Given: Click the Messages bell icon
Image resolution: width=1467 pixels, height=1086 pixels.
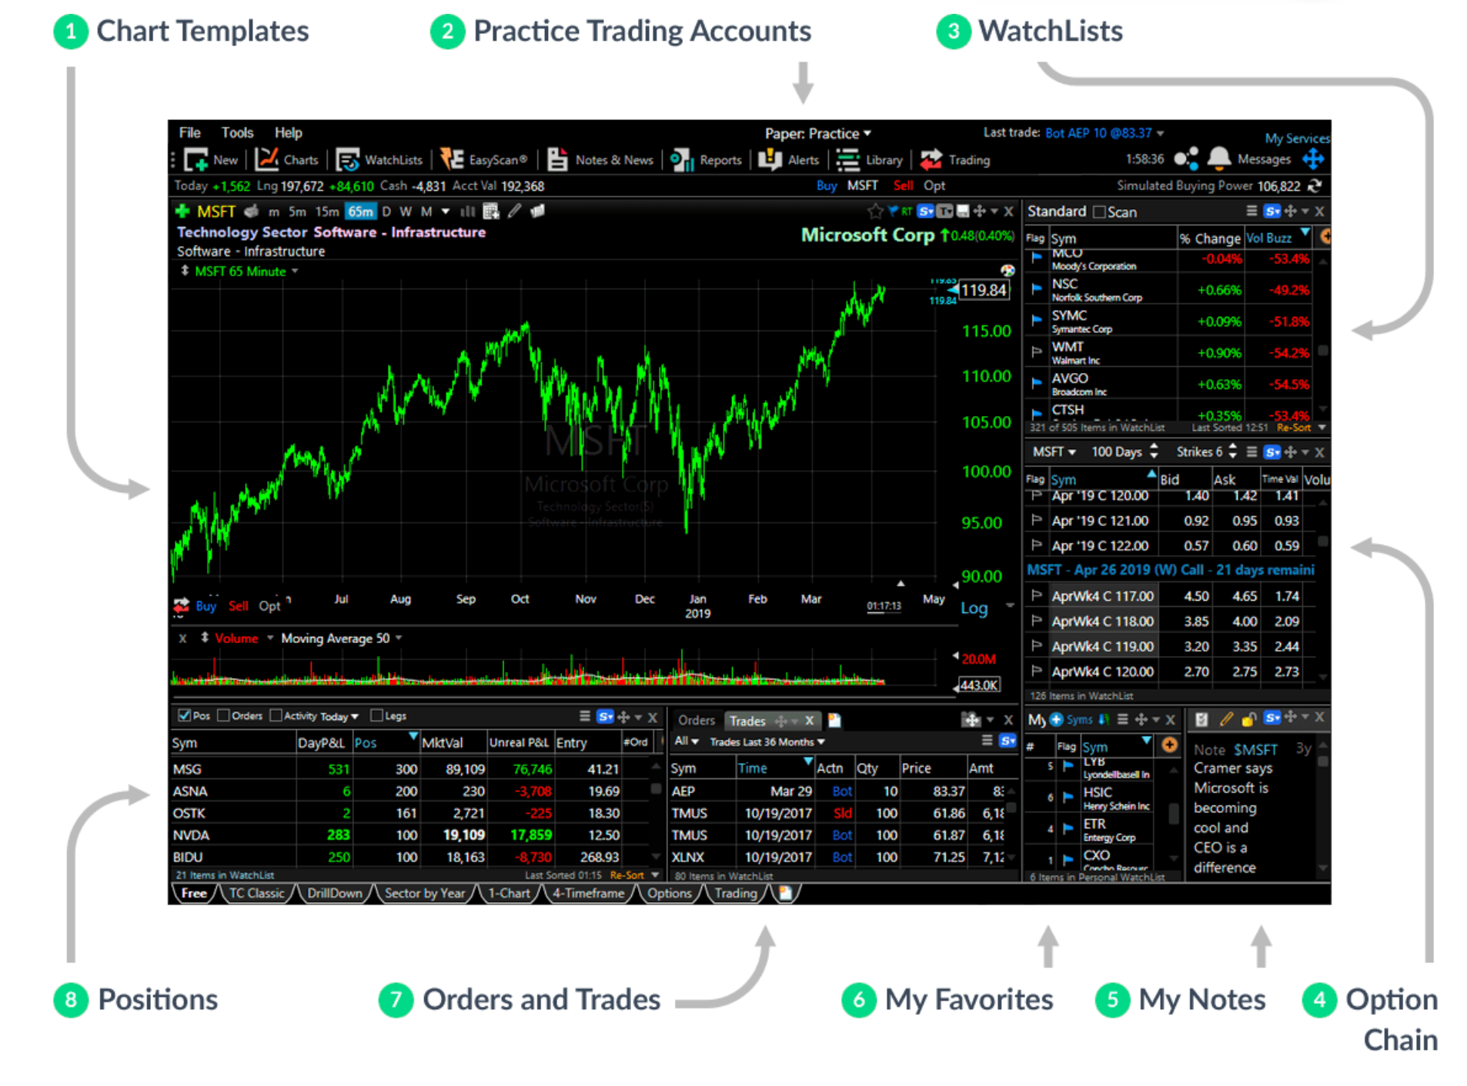Looking at the screenshot, I should click(x=1218, y=158).
